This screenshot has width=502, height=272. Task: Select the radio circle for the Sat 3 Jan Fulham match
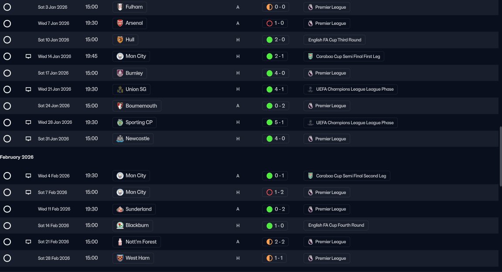pos(7,7)
